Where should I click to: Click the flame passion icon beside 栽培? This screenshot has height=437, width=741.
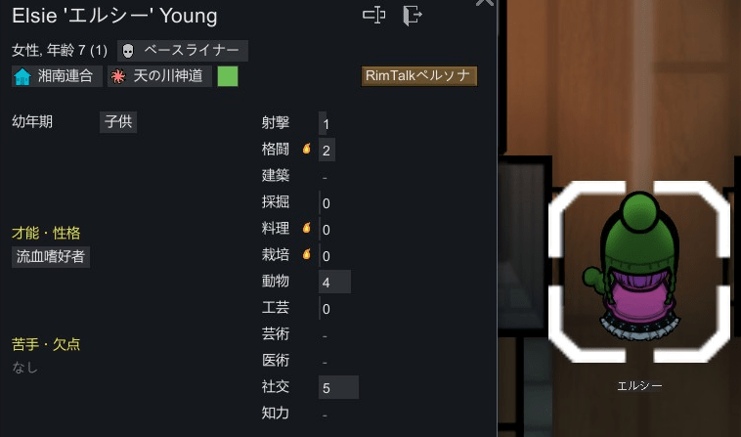point(307,254)
